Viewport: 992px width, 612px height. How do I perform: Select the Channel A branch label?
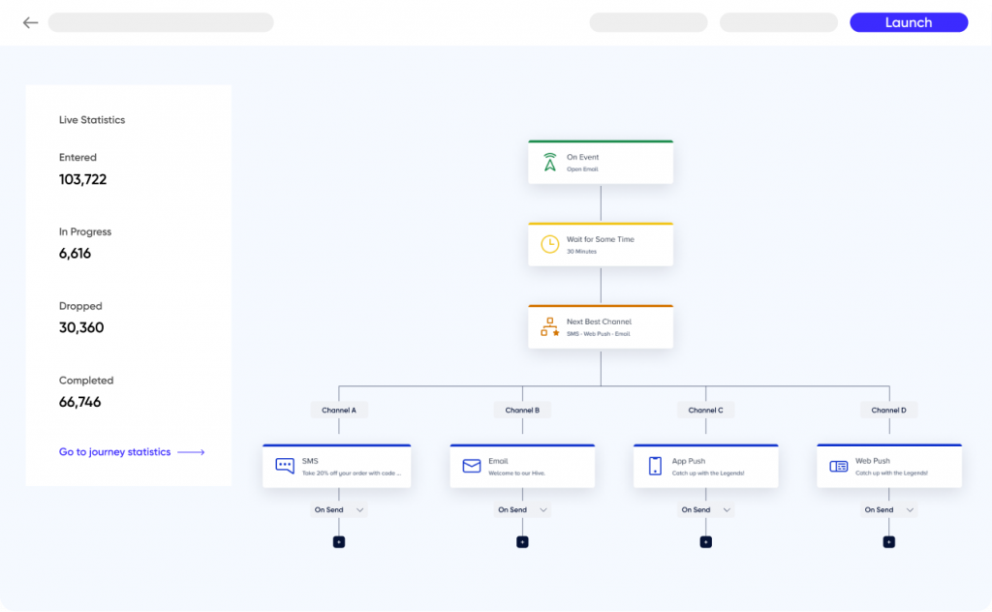339,410
